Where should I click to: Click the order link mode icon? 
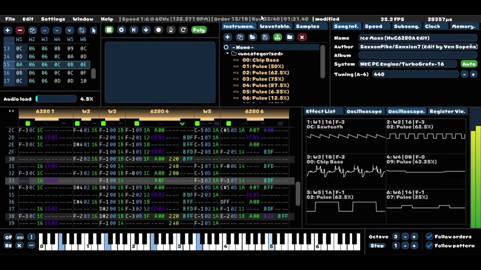(x=82, y=30)
